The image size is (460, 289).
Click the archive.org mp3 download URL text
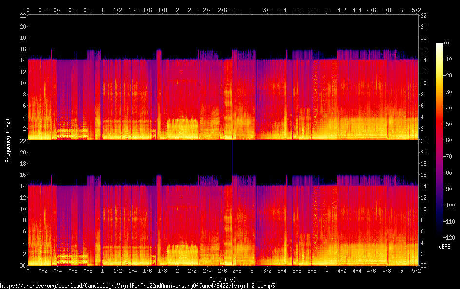coord(137,286)
